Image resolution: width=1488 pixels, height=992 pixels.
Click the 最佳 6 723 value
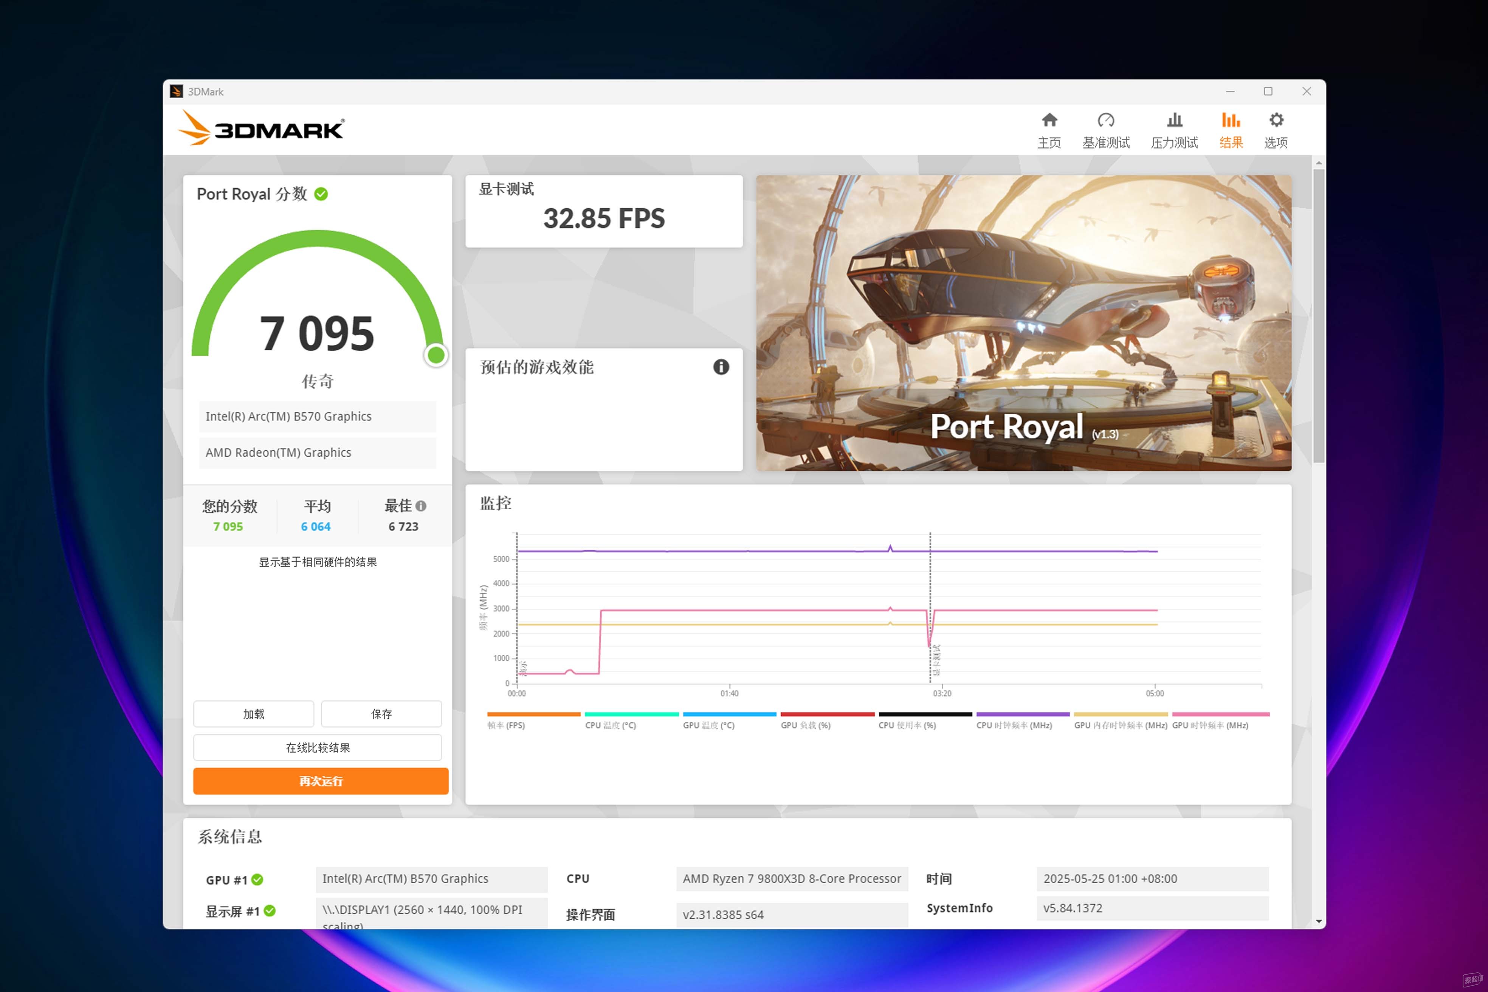(x=403, y=526)
